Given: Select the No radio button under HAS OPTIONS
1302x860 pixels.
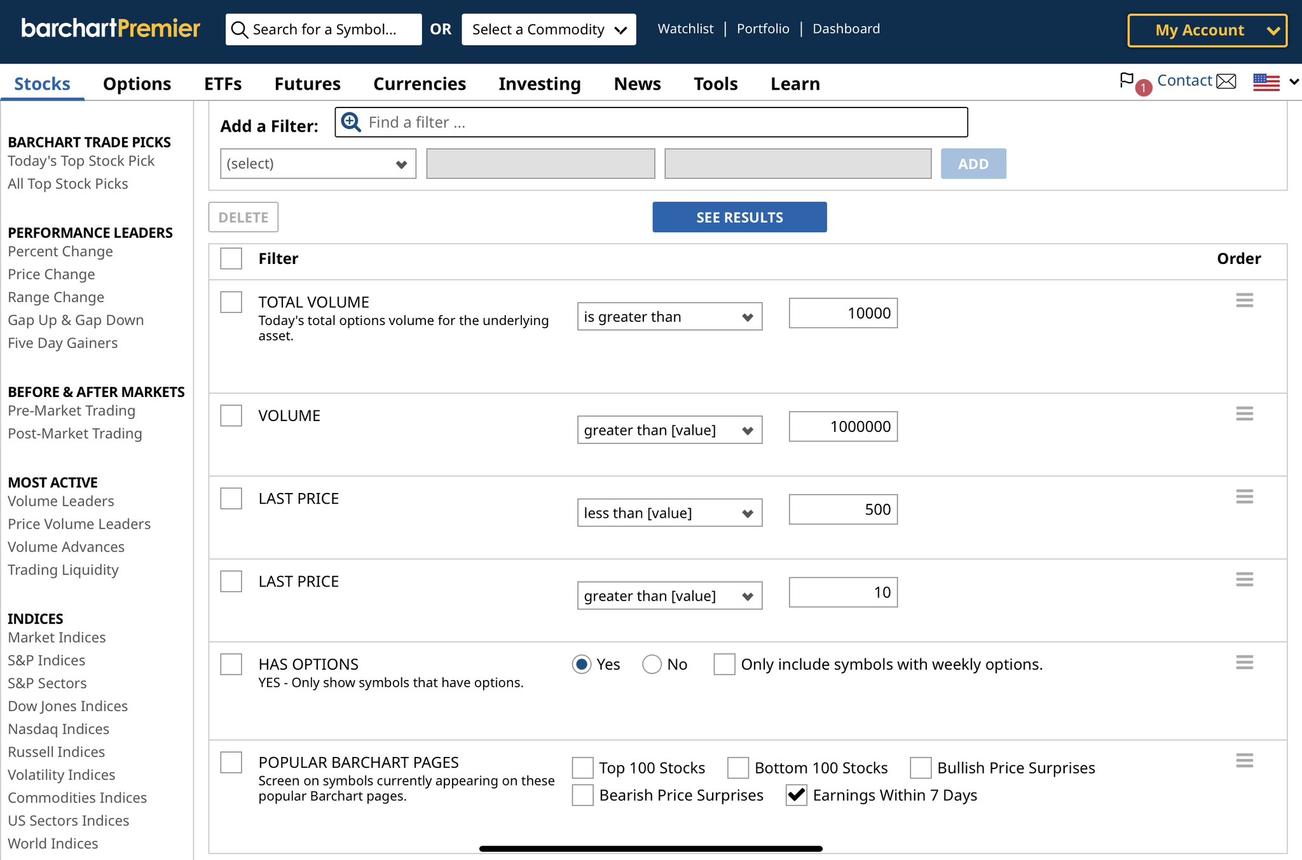Looking at the screenshot, I should tap(652, 664).
